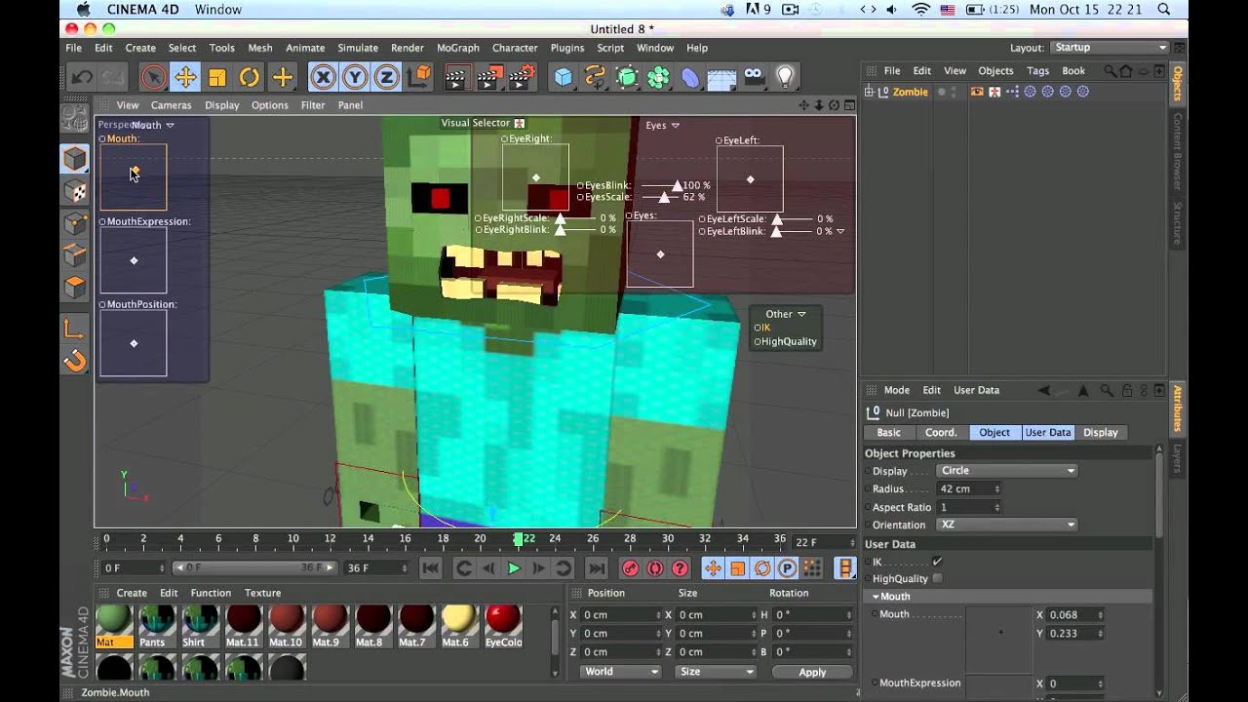This screenshot has height=702, width=1248.
Task: Open the Character menu
Action: [515, 48]
